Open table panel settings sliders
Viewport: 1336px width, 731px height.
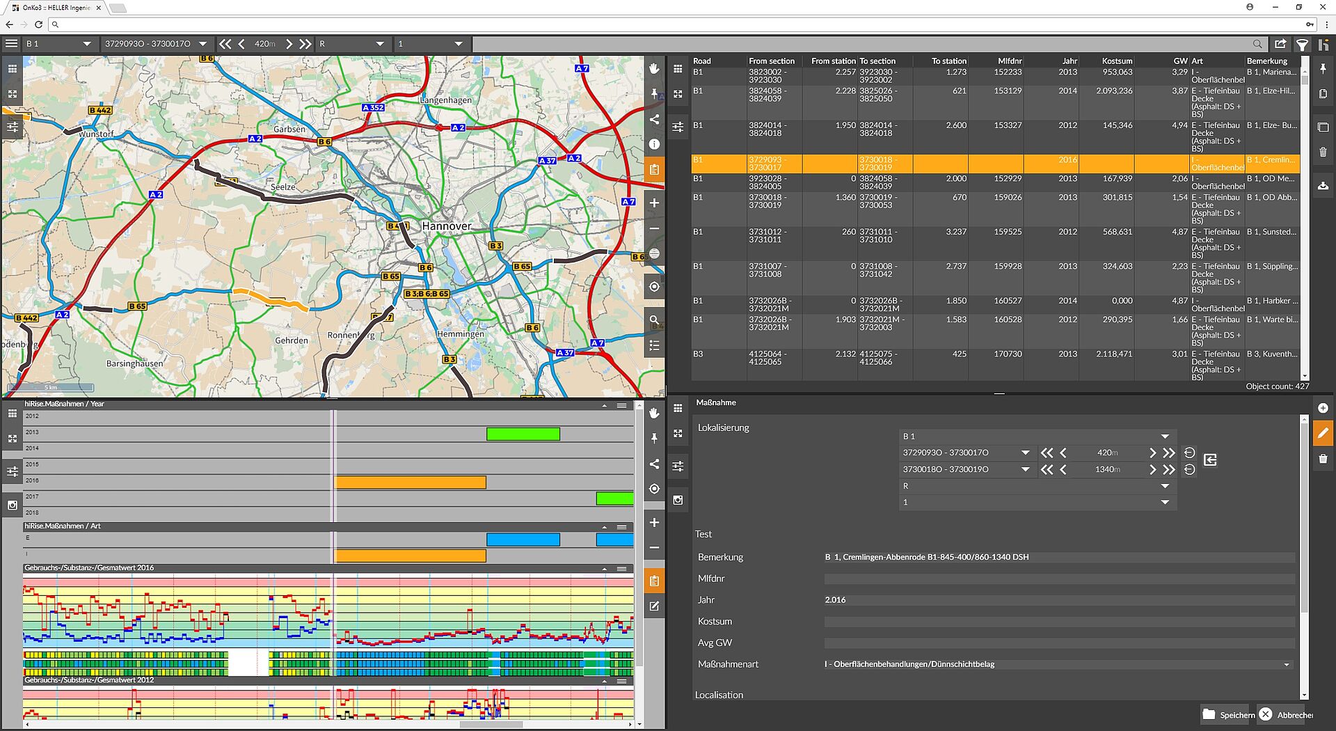[x=678, y=127]
